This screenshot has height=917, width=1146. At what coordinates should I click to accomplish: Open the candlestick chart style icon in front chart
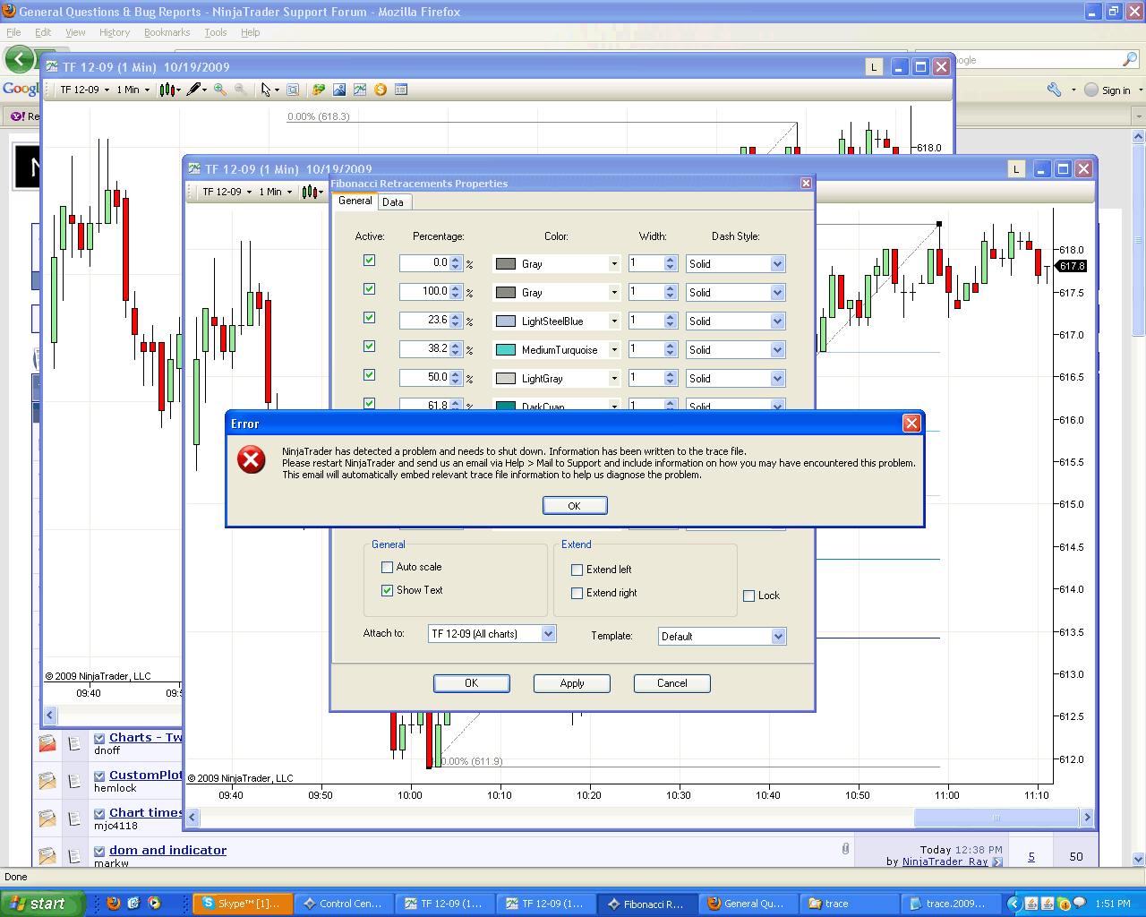pos(311,192)
